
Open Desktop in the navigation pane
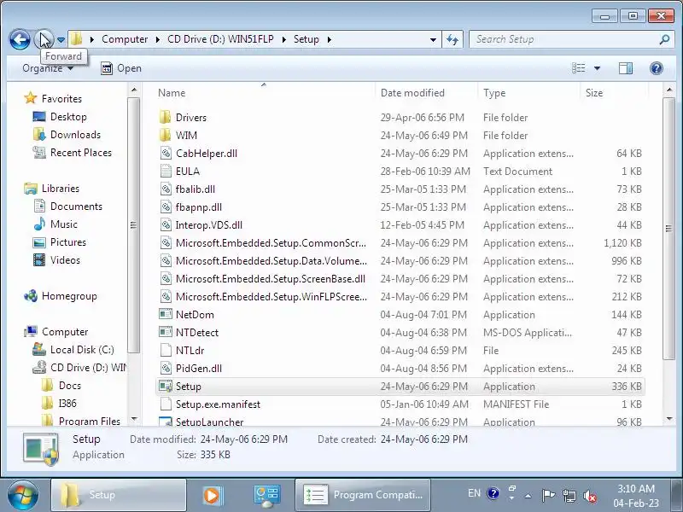pos(68,117)
